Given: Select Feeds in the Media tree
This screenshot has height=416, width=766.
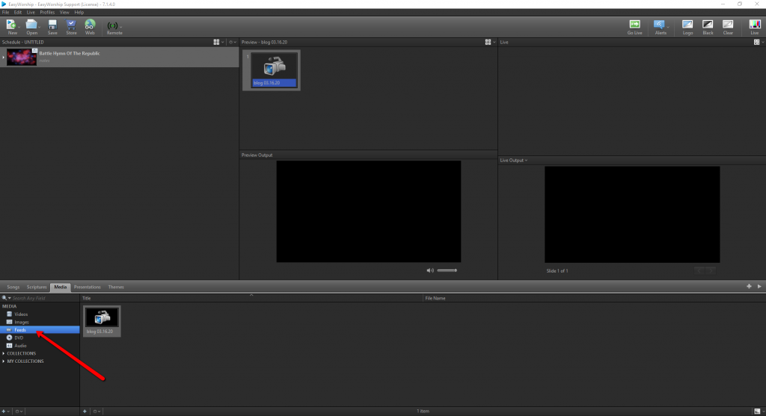Looking at the screenshot, I should point(40,330).
